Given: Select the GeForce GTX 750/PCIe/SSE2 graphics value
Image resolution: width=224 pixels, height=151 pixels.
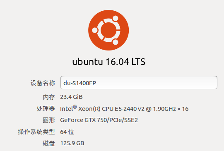Looking at the screenshot, I should click(99, 120).
